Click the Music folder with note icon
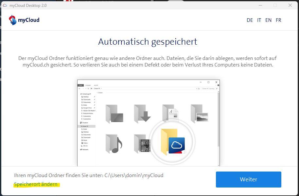The height and width of the screenshot is (196, 299). (114, 143)
